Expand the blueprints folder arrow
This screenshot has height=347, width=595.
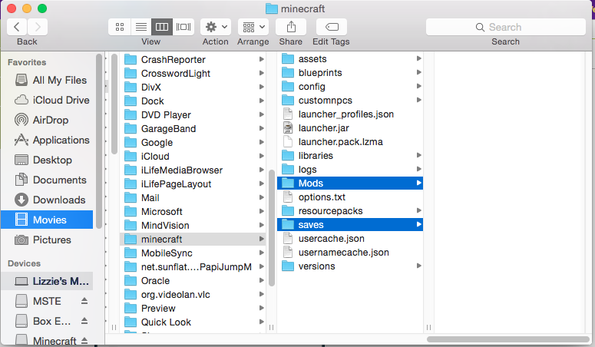click(x=419, y=72)
